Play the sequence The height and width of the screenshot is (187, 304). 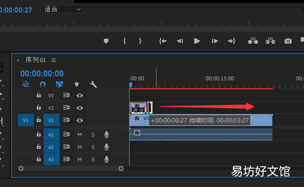tap(197, 41)
